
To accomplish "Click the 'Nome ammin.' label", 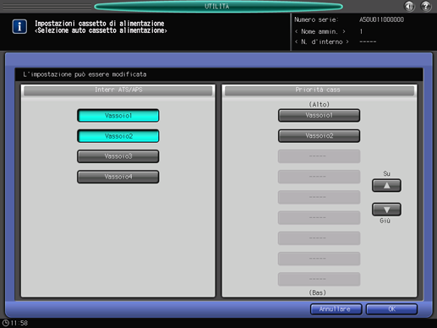I will [320, 31].
